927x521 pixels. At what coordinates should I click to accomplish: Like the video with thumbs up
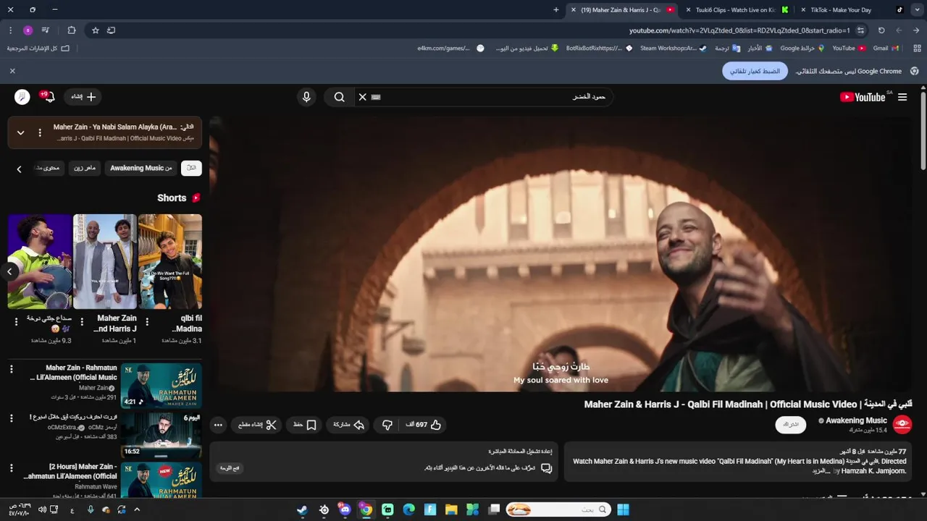tap(424, 425)
